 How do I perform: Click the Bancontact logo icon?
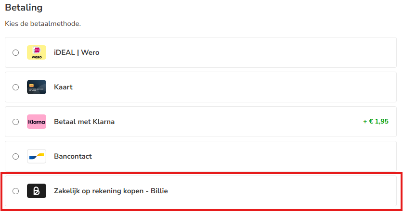tap(37, 156)
